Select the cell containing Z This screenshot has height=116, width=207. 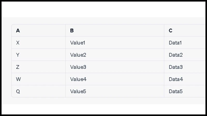click(x=18, y=67)
